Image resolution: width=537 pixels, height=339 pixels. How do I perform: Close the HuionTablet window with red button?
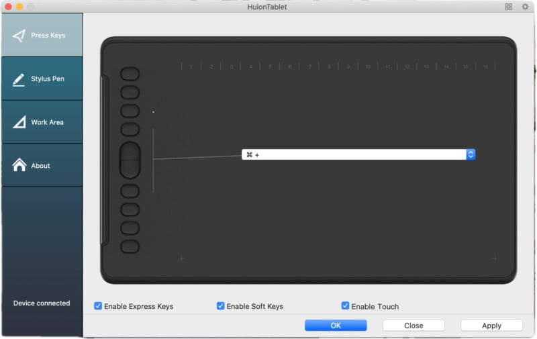8,7
